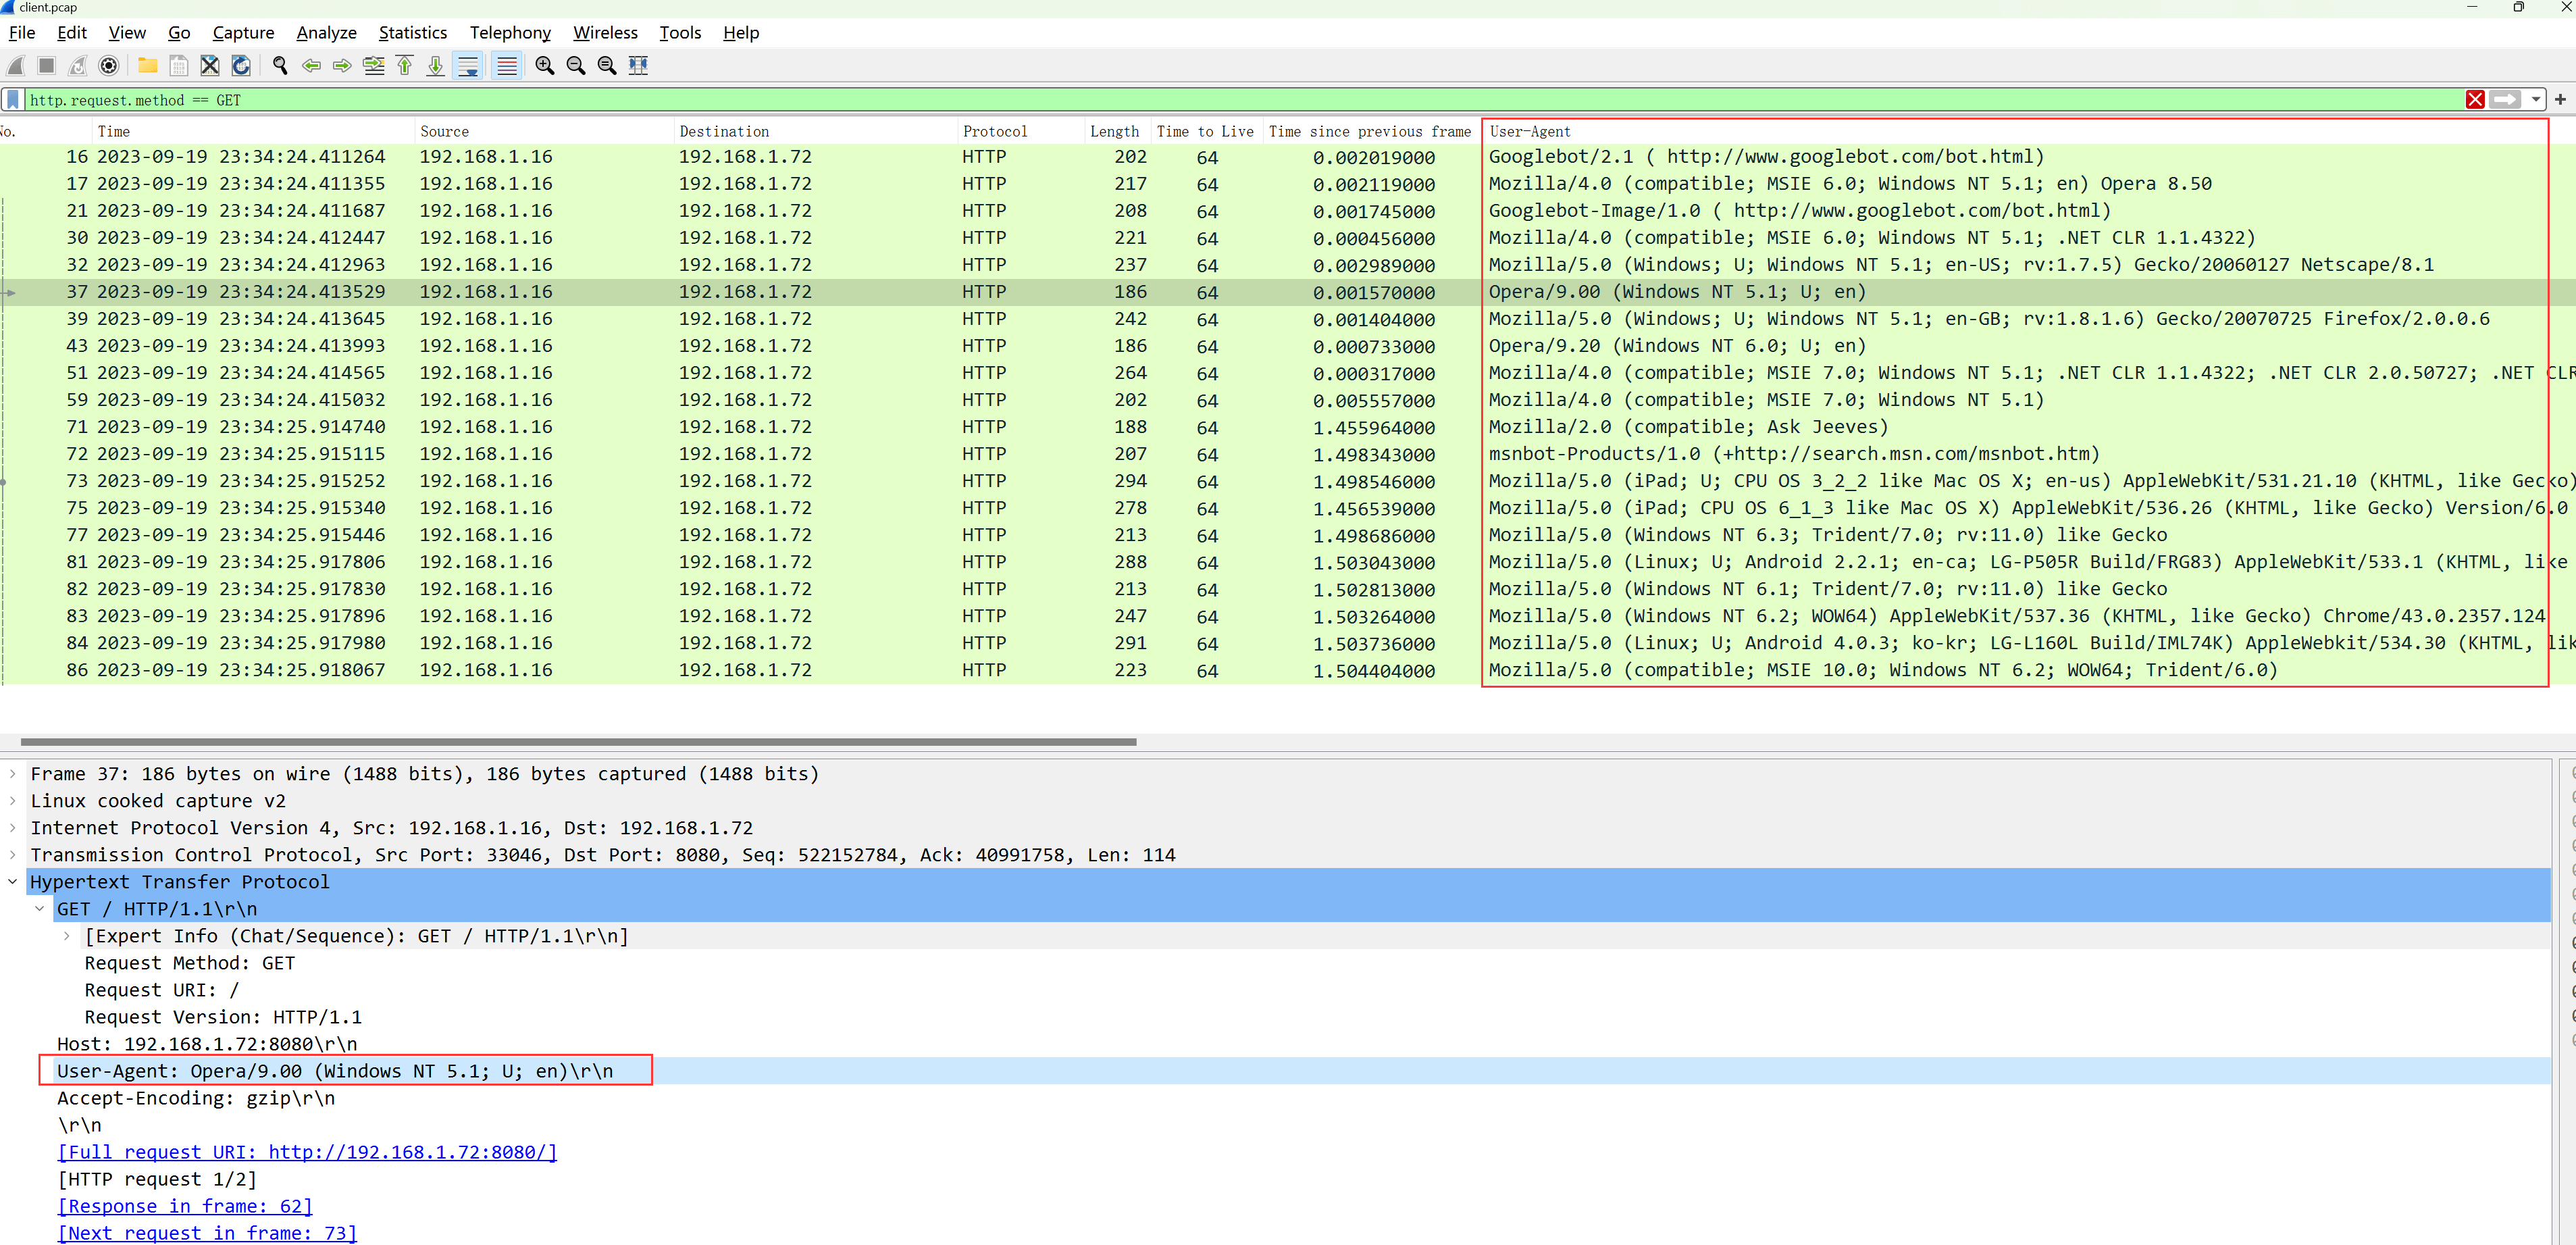Screen dimensions: 2576x1245
Task: Open the File menu
Action: point(22,33)
